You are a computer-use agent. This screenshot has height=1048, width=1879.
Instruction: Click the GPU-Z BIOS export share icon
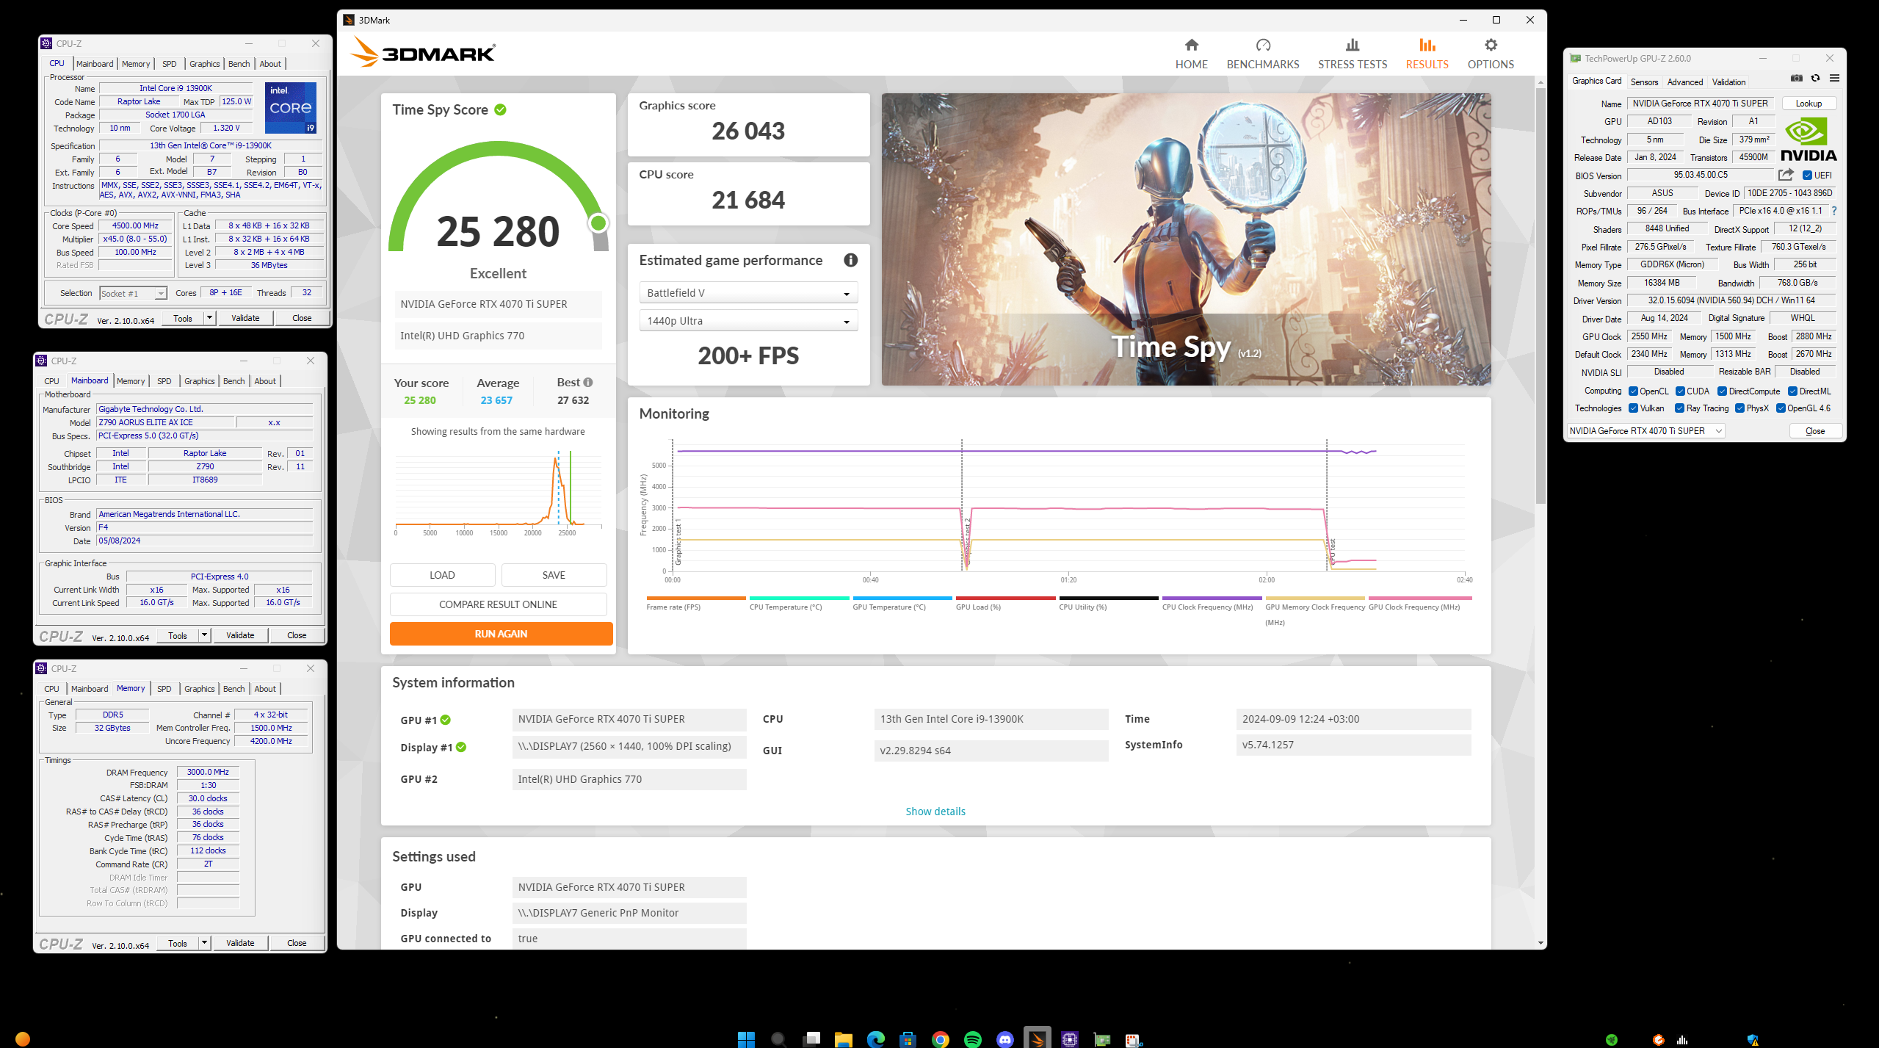click(1786, 175)
